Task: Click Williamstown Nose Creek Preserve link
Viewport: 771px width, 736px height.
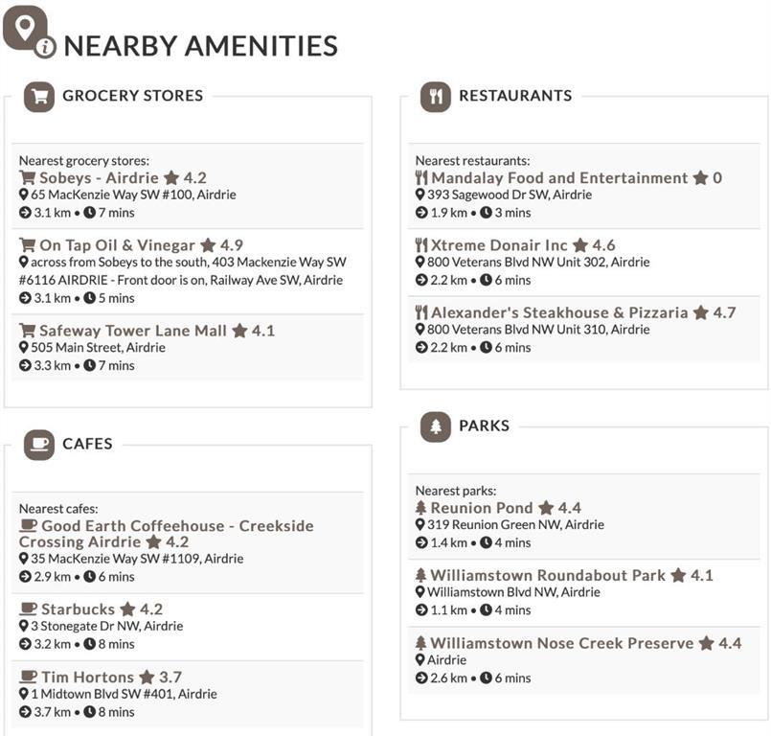Action: [561, 643]
